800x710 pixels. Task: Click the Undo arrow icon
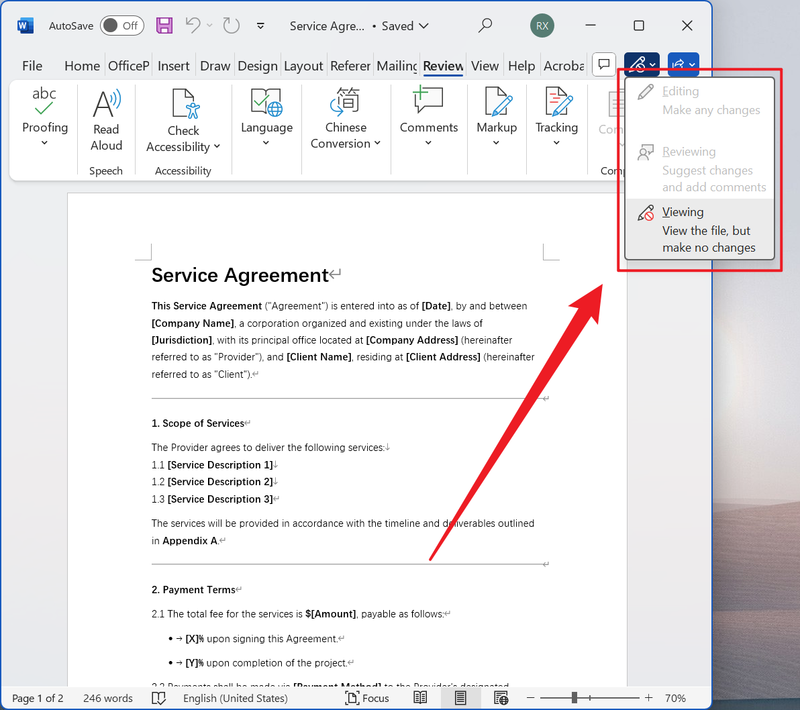[193, 26]
